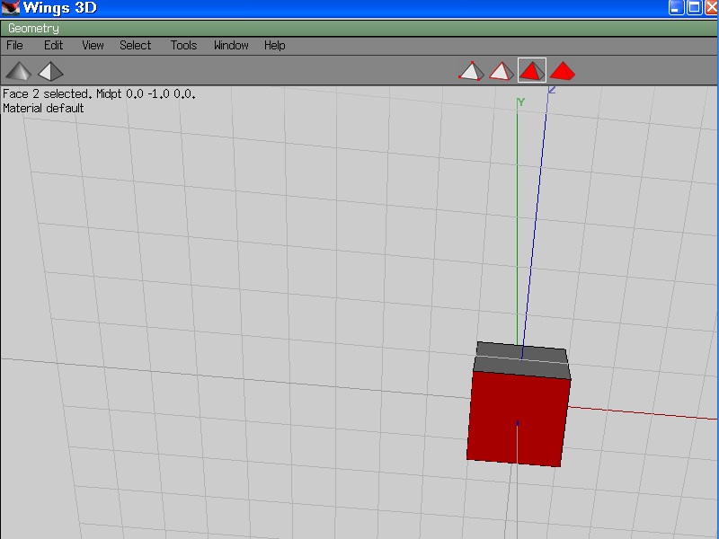The width and height of the screenshot is (719, 539).
Task: Minimize the Wings 3D window
Action: click(677, 8)
